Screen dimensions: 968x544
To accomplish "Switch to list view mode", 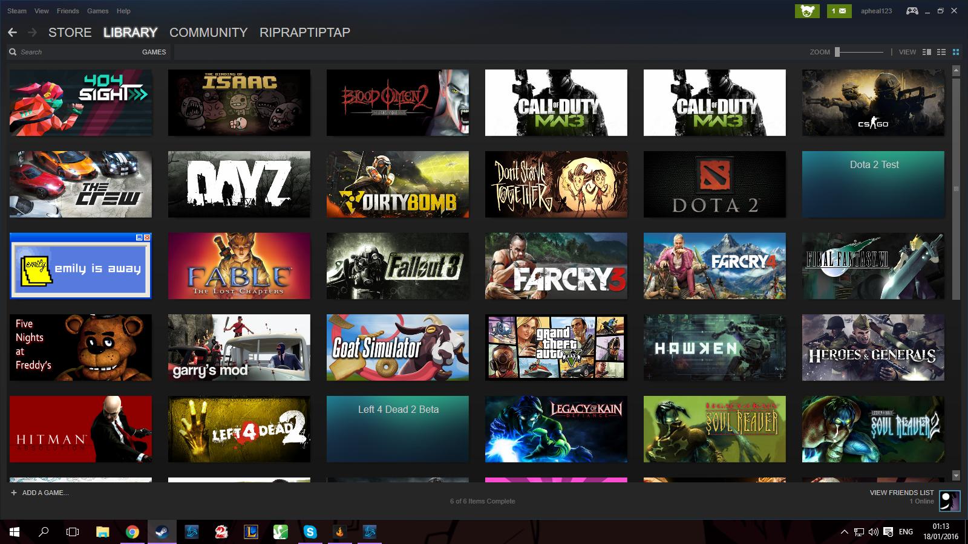I will coord(941,52).
